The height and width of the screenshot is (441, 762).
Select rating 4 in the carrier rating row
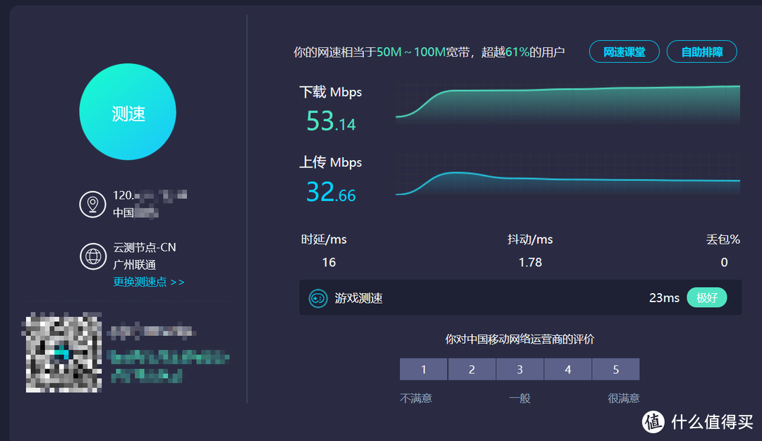pyautogui.click(x=567, y=368)
